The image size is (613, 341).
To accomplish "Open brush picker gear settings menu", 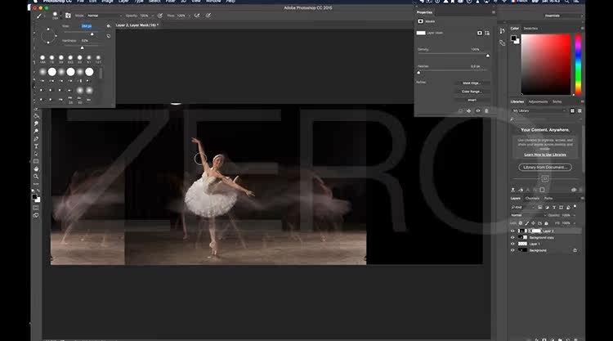I will (108, 26).
